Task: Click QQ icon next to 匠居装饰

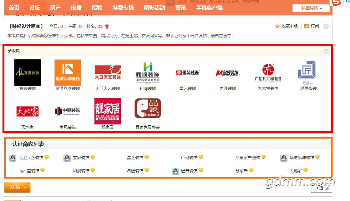Action: [x=175, y=171]
